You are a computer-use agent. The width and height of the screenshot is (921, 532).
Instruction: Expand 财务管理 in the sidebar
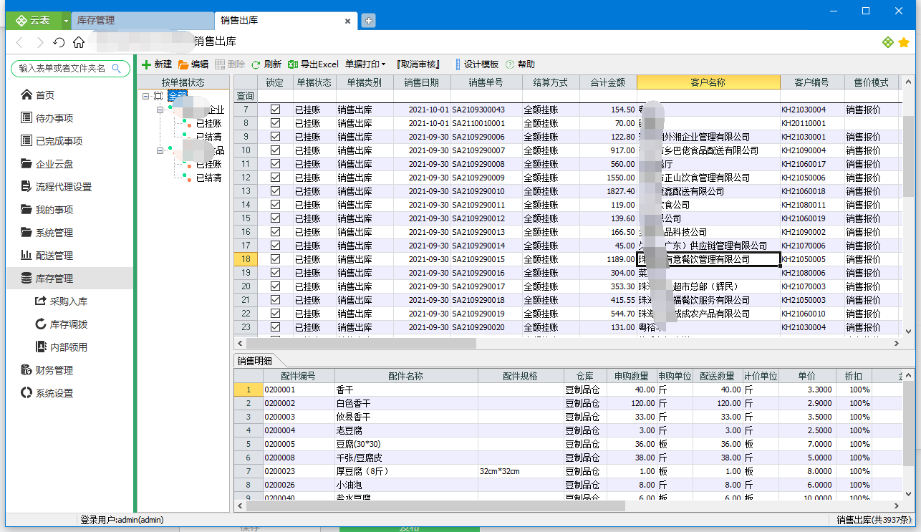pyautogui.click(x=69, y=370)
